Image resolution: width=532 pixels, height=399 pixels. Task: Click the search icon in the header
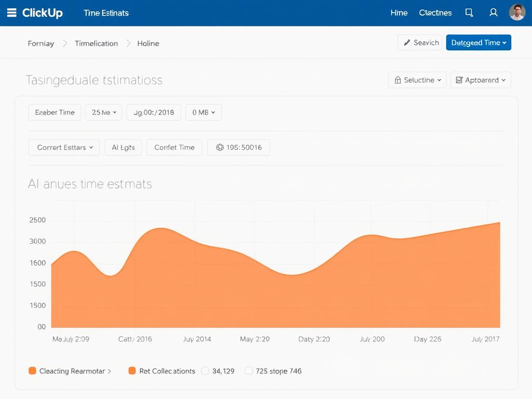point(469,13)
